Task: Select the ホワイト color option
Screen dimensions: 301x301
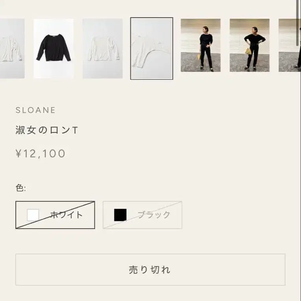Action: pos(55,215)
